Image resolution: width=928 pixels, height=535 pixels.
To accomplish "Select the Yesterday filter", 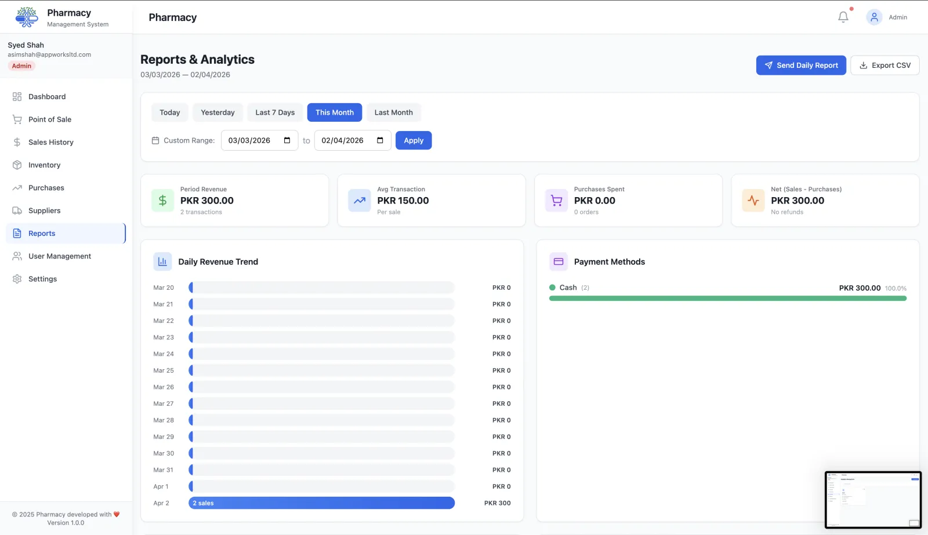I will [x=217, y=112].
